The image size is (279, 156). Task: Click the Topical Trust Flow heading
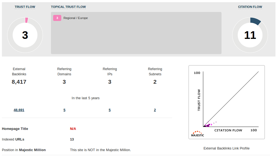[68, 7]
